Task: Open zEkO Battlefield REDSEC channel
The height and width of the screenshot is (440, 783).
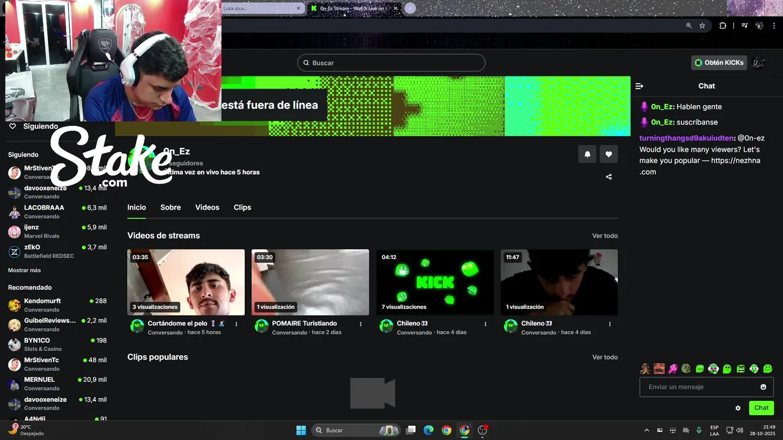Action: tap(58, 251)
